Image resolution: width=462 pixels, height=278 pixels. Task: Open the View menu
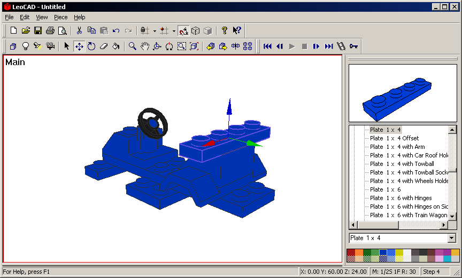coord(42,17)
